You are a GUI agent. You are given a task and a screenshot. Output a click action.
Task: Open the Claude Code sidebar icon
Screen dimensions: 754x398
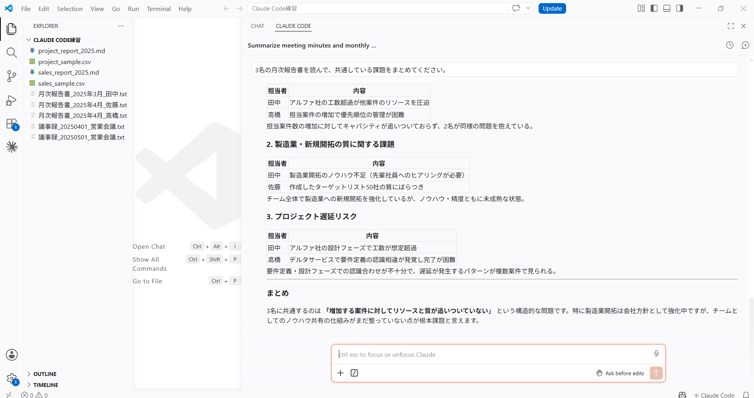[12, 147]
